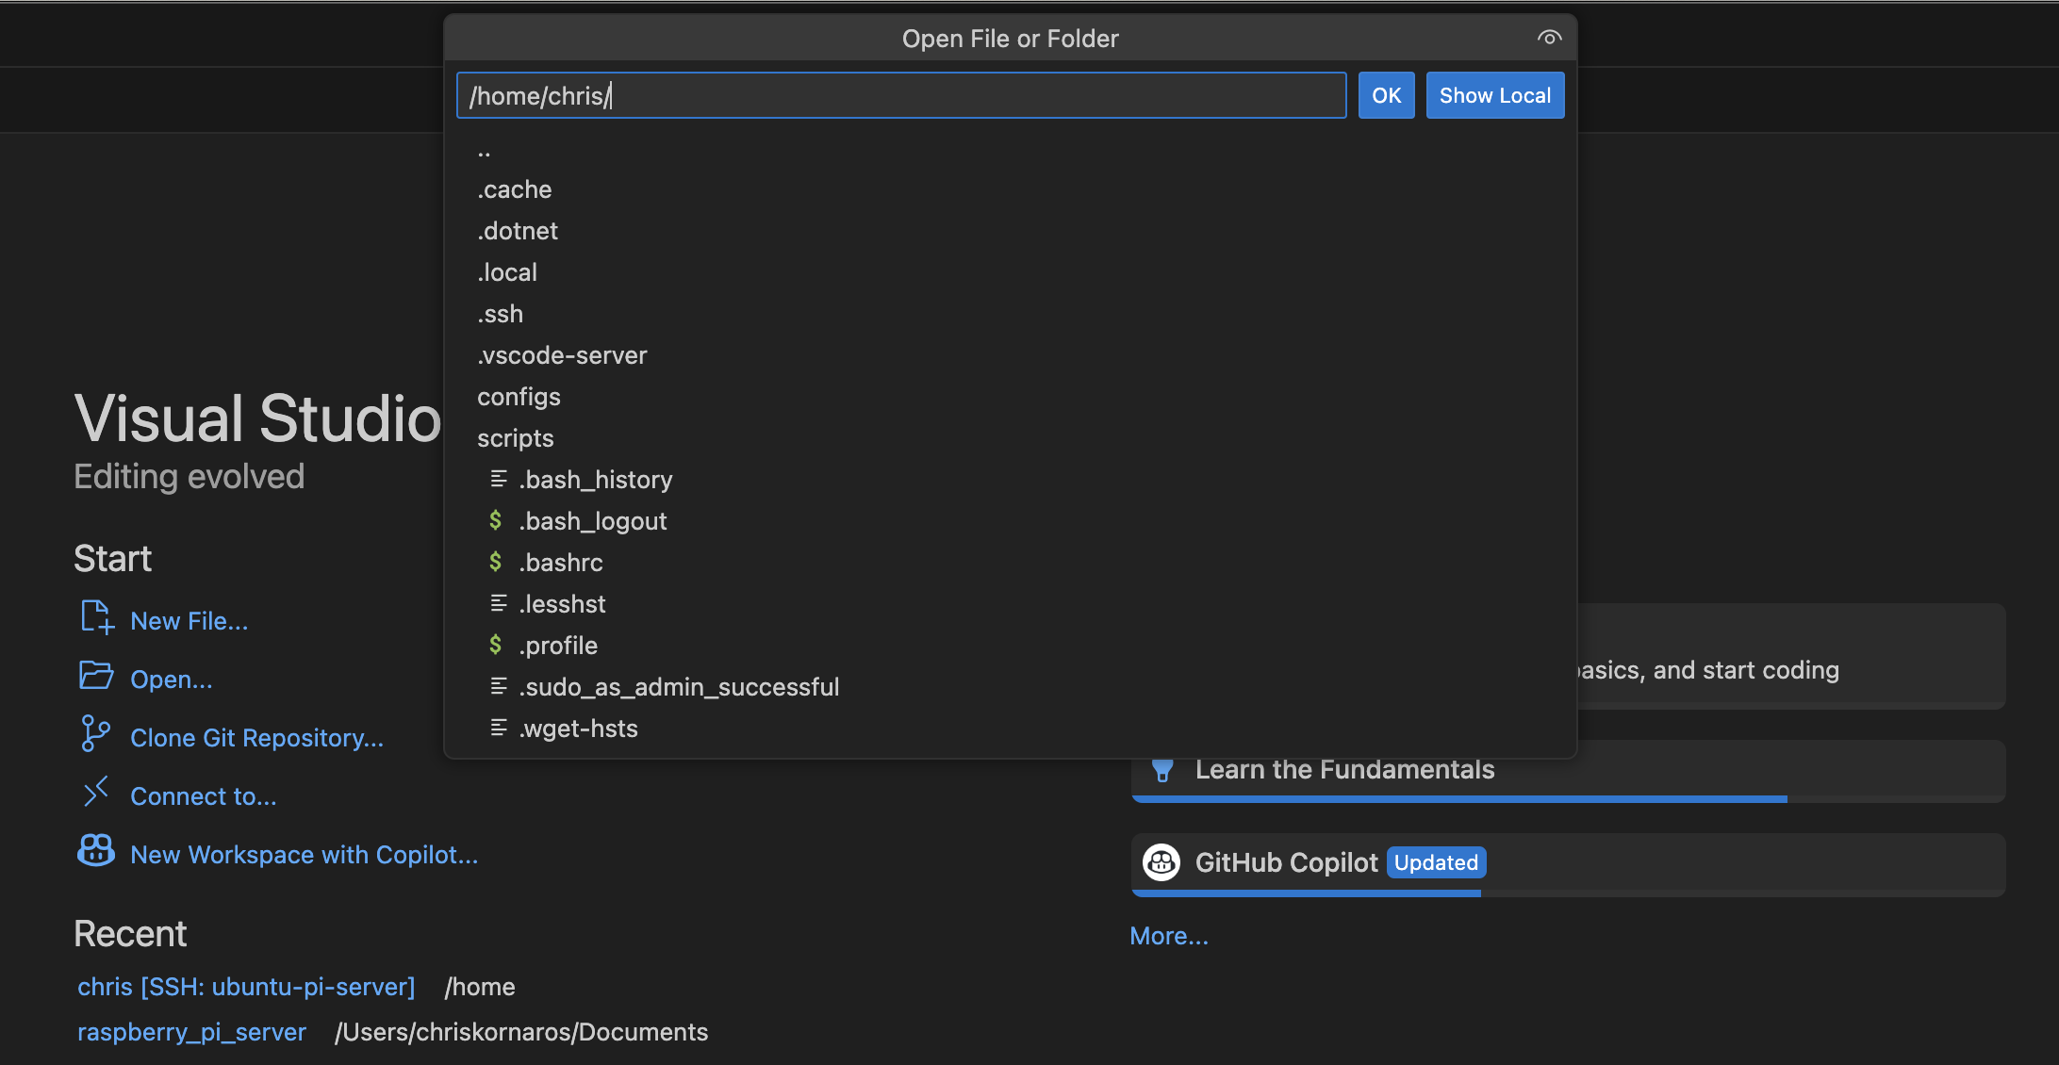2059x1065 pixels.
Task: Choose the .sudo_as_admin_successful file
Action: (678, 687)
